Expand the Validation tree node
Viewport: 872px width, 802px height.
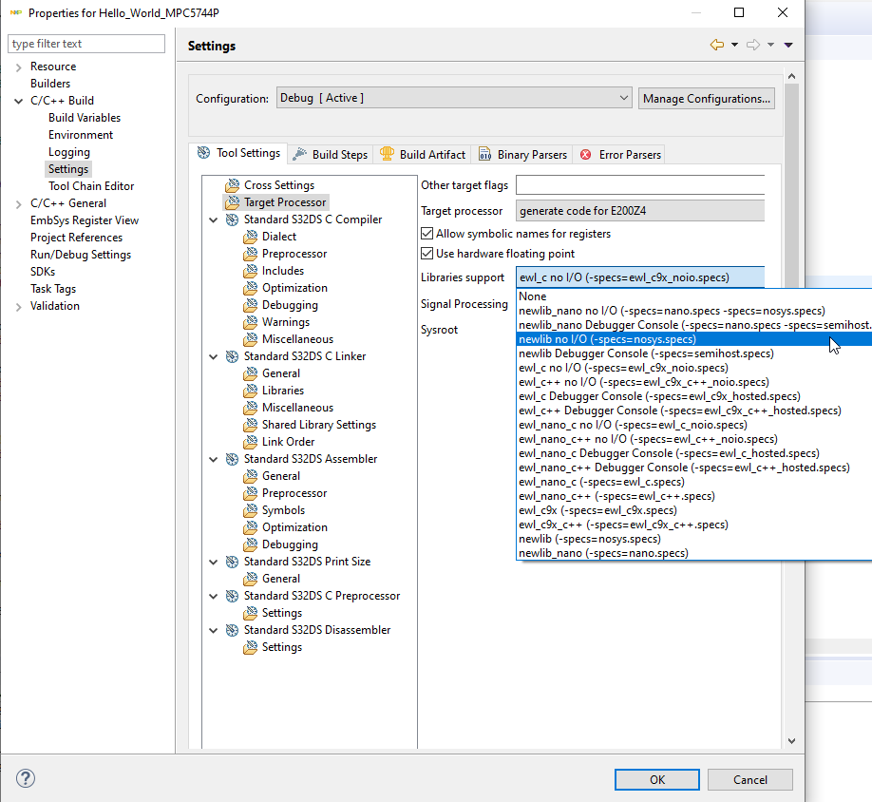[x=19, y=306]
